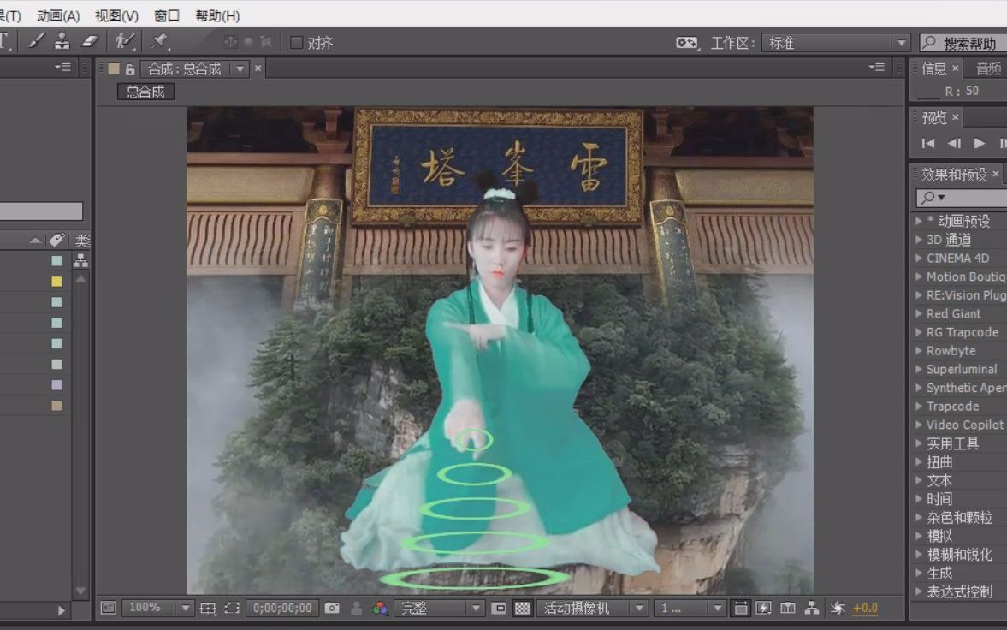Click the Choose Grid and Guide options icon
1007x630 pixels.
(207, 608)
